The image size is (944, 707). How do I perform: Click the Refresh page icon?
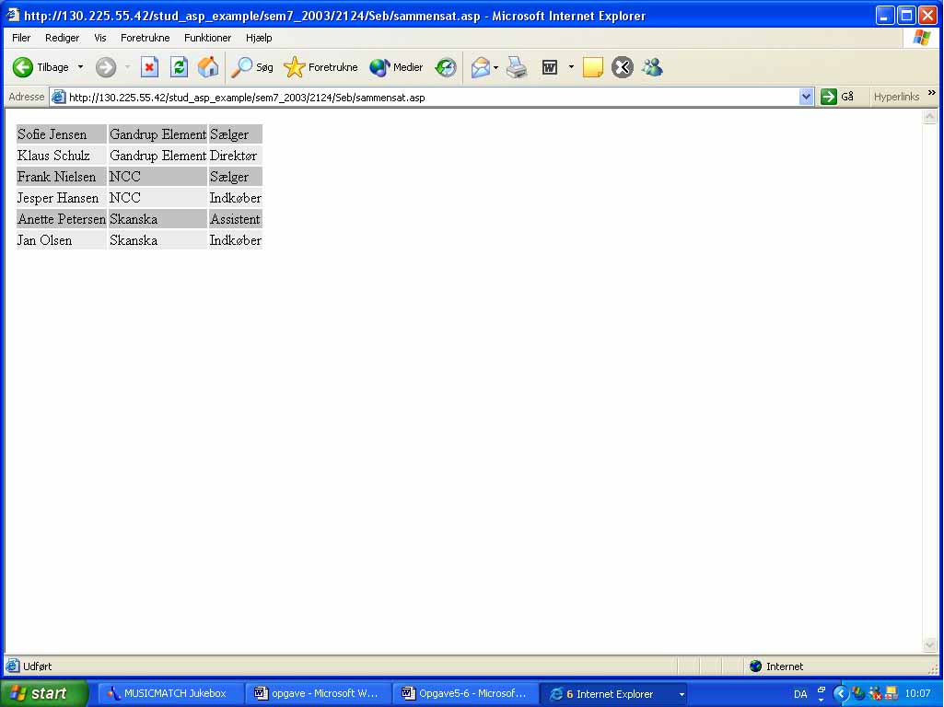tap(179, 67)
